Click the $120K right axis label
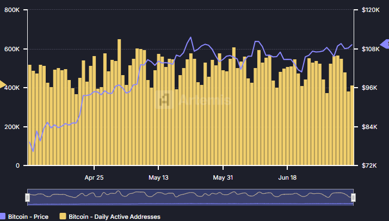This screenshot has height=221, width=389. coord(371,10)
